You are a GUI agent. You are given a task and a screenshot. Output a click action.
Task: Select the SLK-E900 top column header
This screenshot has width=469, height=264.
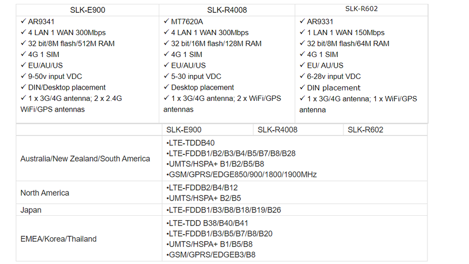(x=87, y=10)
